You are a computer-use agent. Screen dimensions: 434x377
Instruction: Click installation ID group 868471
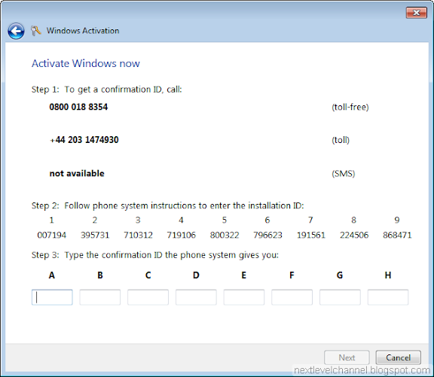click(x=397, y=236)
